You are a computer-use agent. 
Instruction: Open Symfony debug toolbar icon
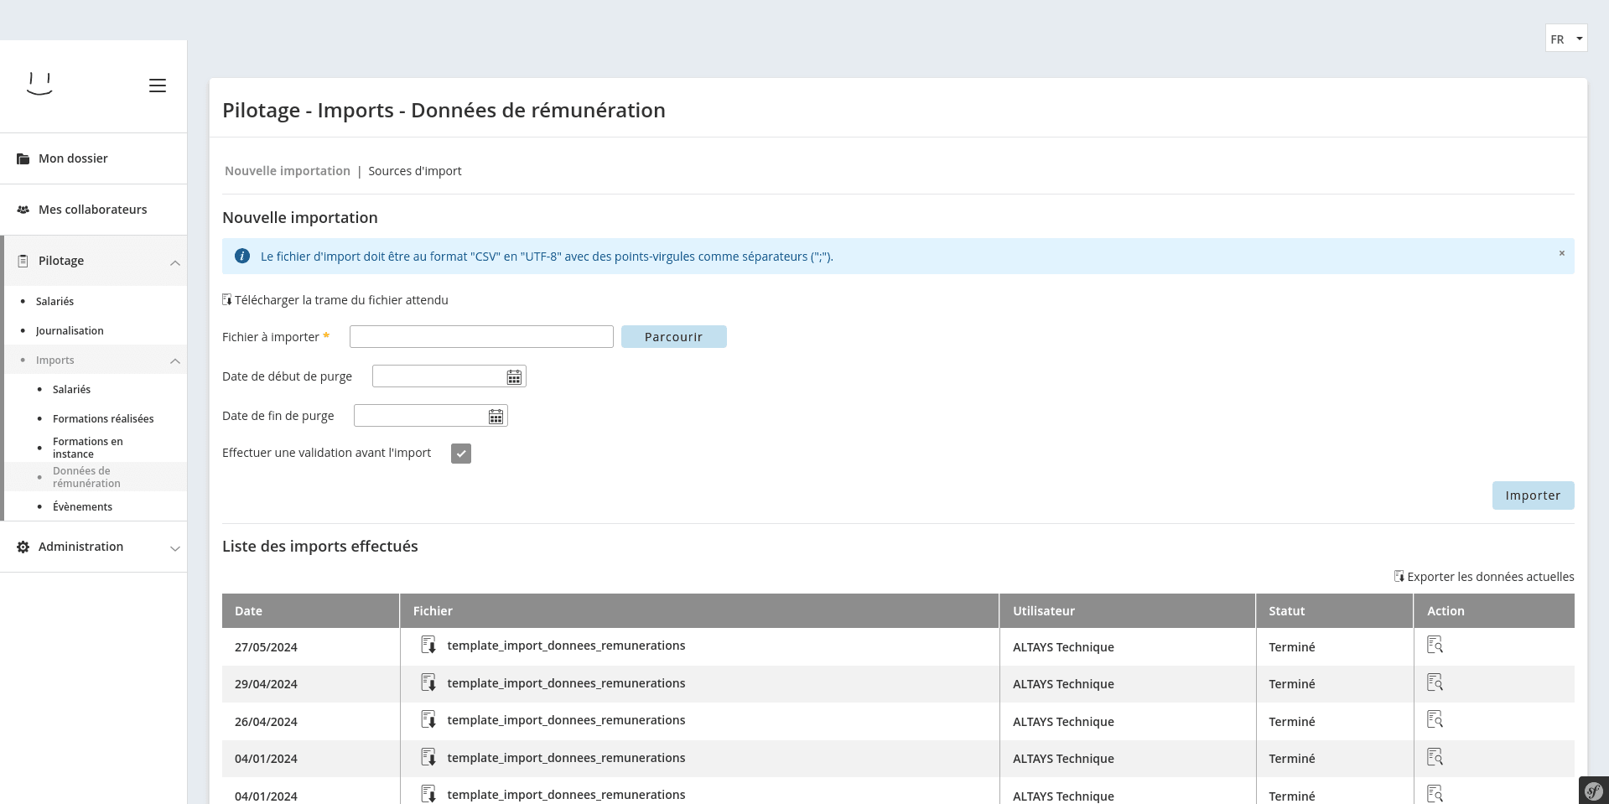click(1593, 791)
